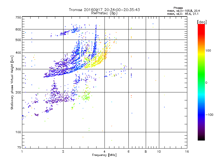Click the x-axis label '4'
This screenshot has width=220, height=165.
pos(105,152)
